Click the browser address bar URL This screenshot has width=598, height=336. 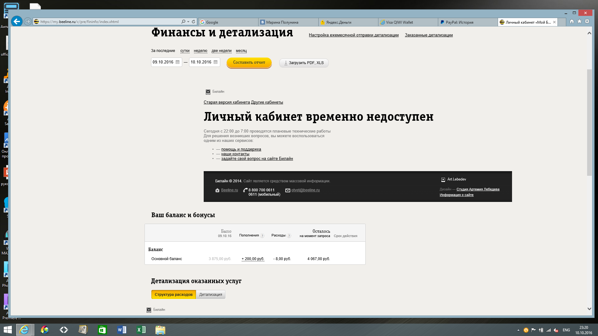79,22
